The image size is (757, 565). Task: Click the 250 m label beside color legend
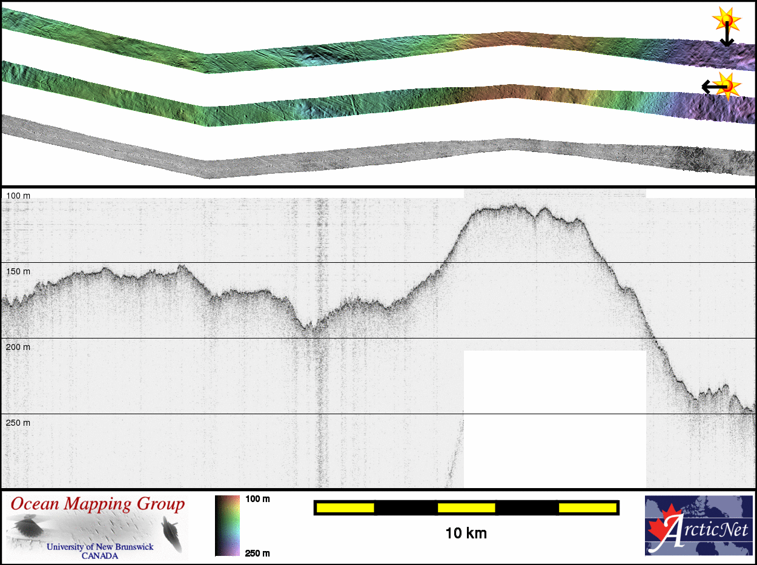[257, 552]
